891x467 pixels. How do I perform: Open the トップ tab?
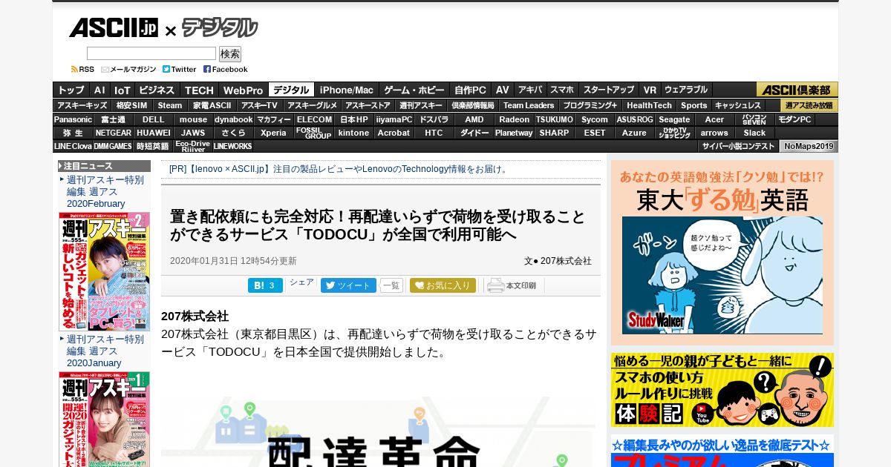pyautogui.click(x=71, y=90)
